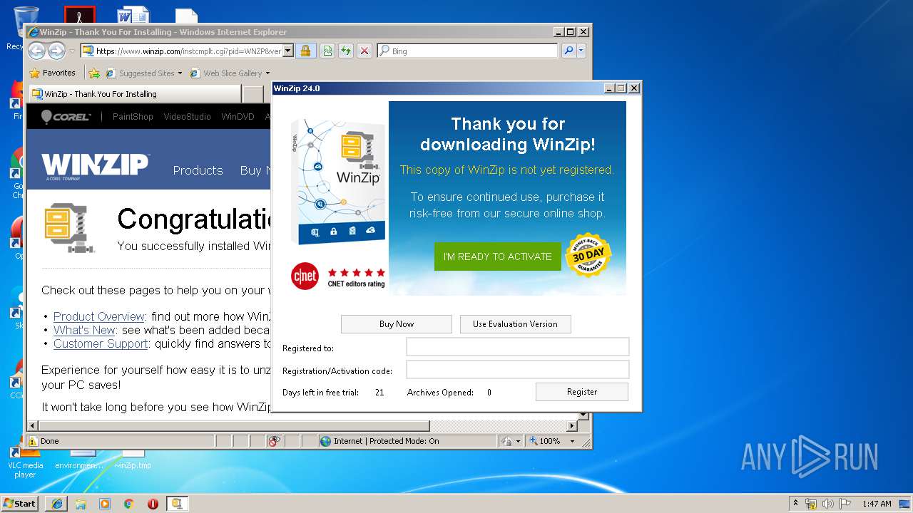Open the search provider dropdown arrow
The width and height of the screenshot is (913, 513).
coord(581,51)
